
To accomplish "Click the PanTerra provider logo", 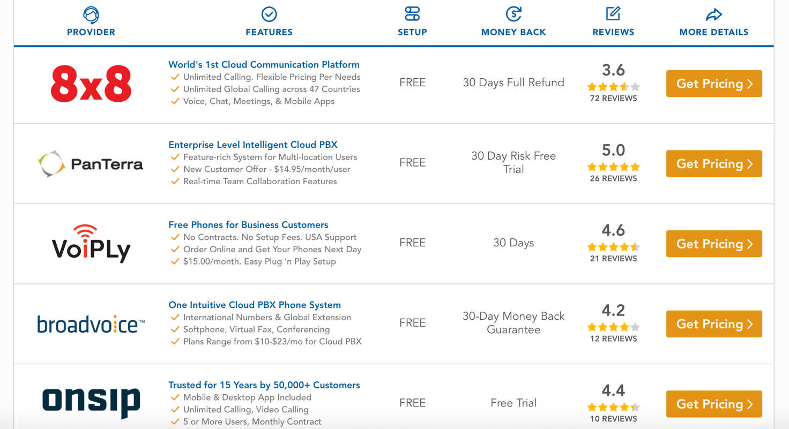I will click(x=91, y=164).
